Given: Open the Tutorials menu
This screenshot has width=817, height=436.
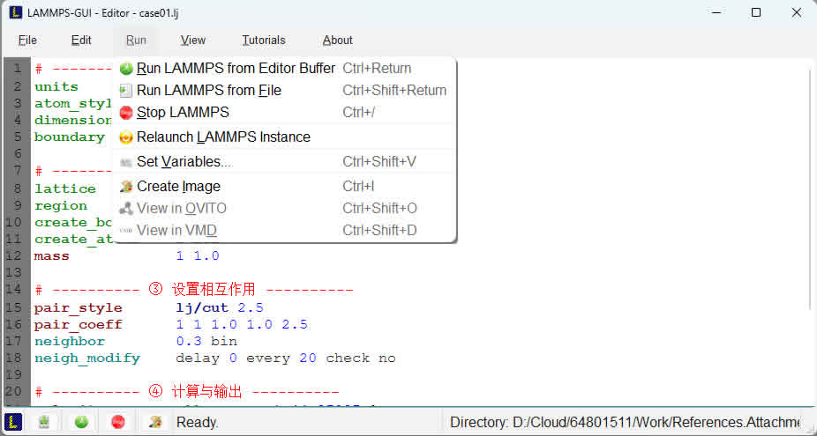Looking at the screenshot, I should (264, 40).
